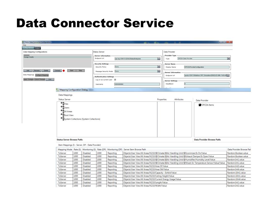Image resolution: width=264 pixels, height=198 pixels.
Task: Click the Exit button
Action: 50,79
